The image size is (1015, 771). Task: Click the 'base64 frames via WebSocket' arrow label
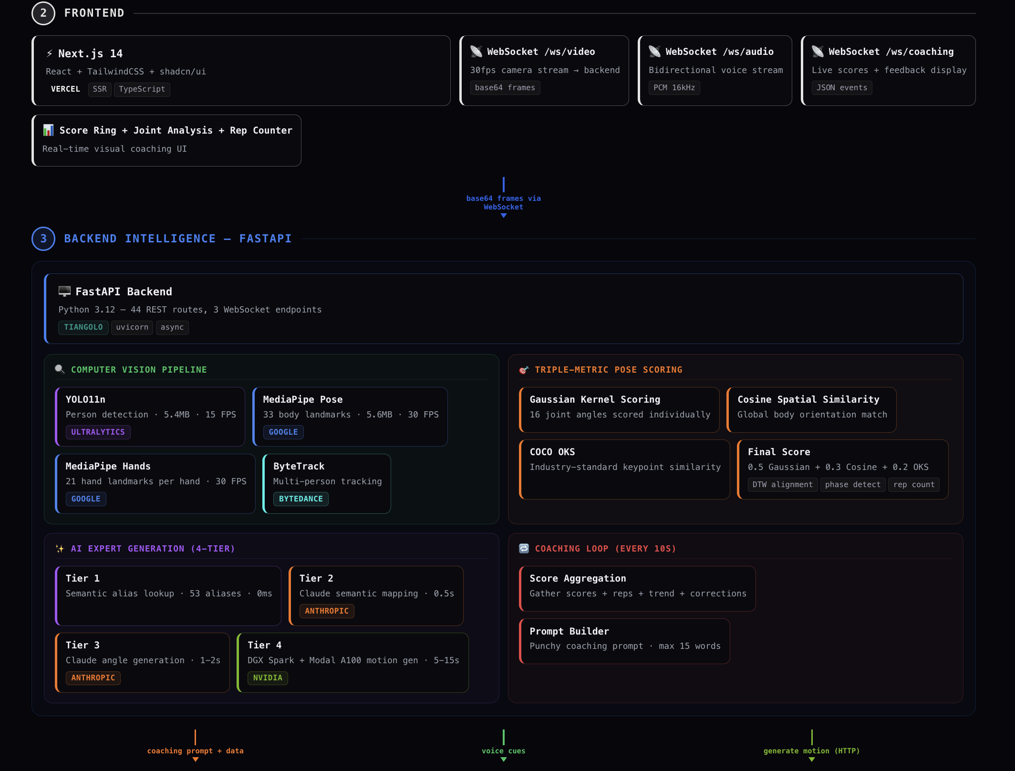click(503, 202)
